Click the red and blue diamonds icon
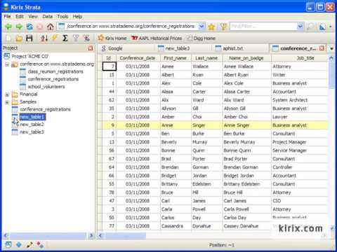 (x=40, y=244)
